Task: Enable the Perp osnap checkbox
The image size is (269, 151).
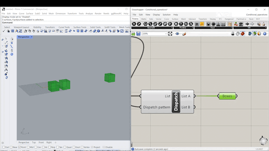Action: click(x=50, y=147)
